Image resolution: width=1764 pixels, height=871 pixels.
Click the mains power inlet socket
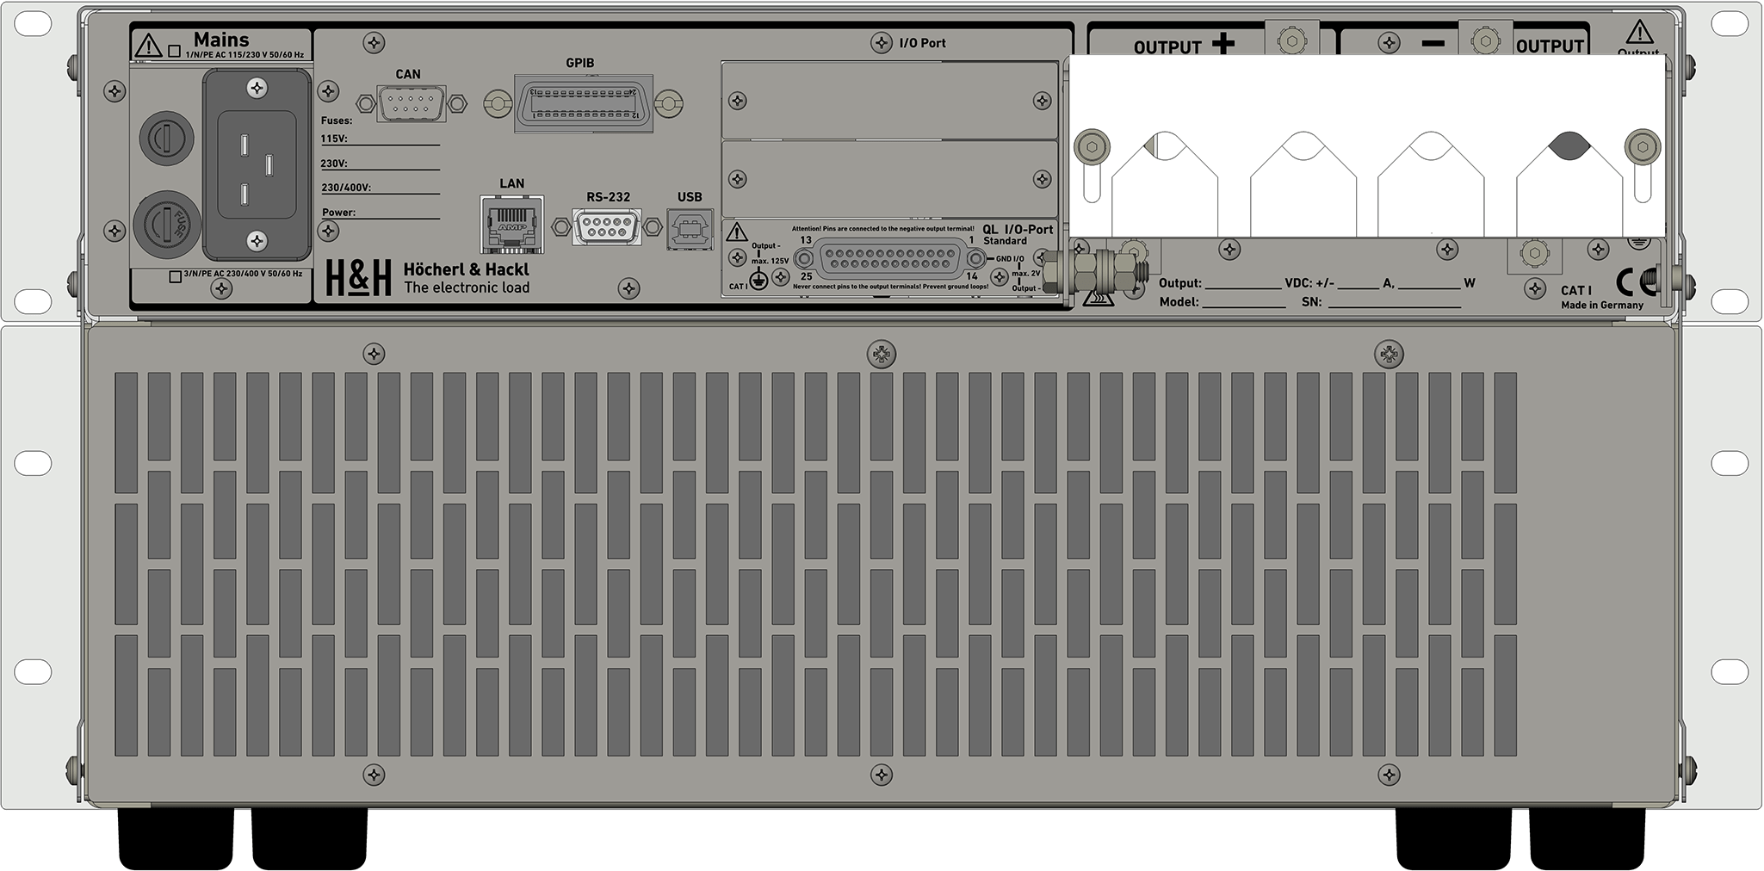coord(257,165)
